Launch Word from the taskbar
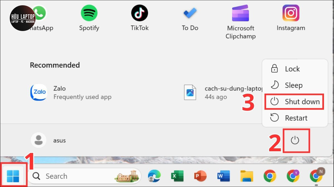Image resolution: width=334 pixels, height=187 pixels. (x=224, y=176)
